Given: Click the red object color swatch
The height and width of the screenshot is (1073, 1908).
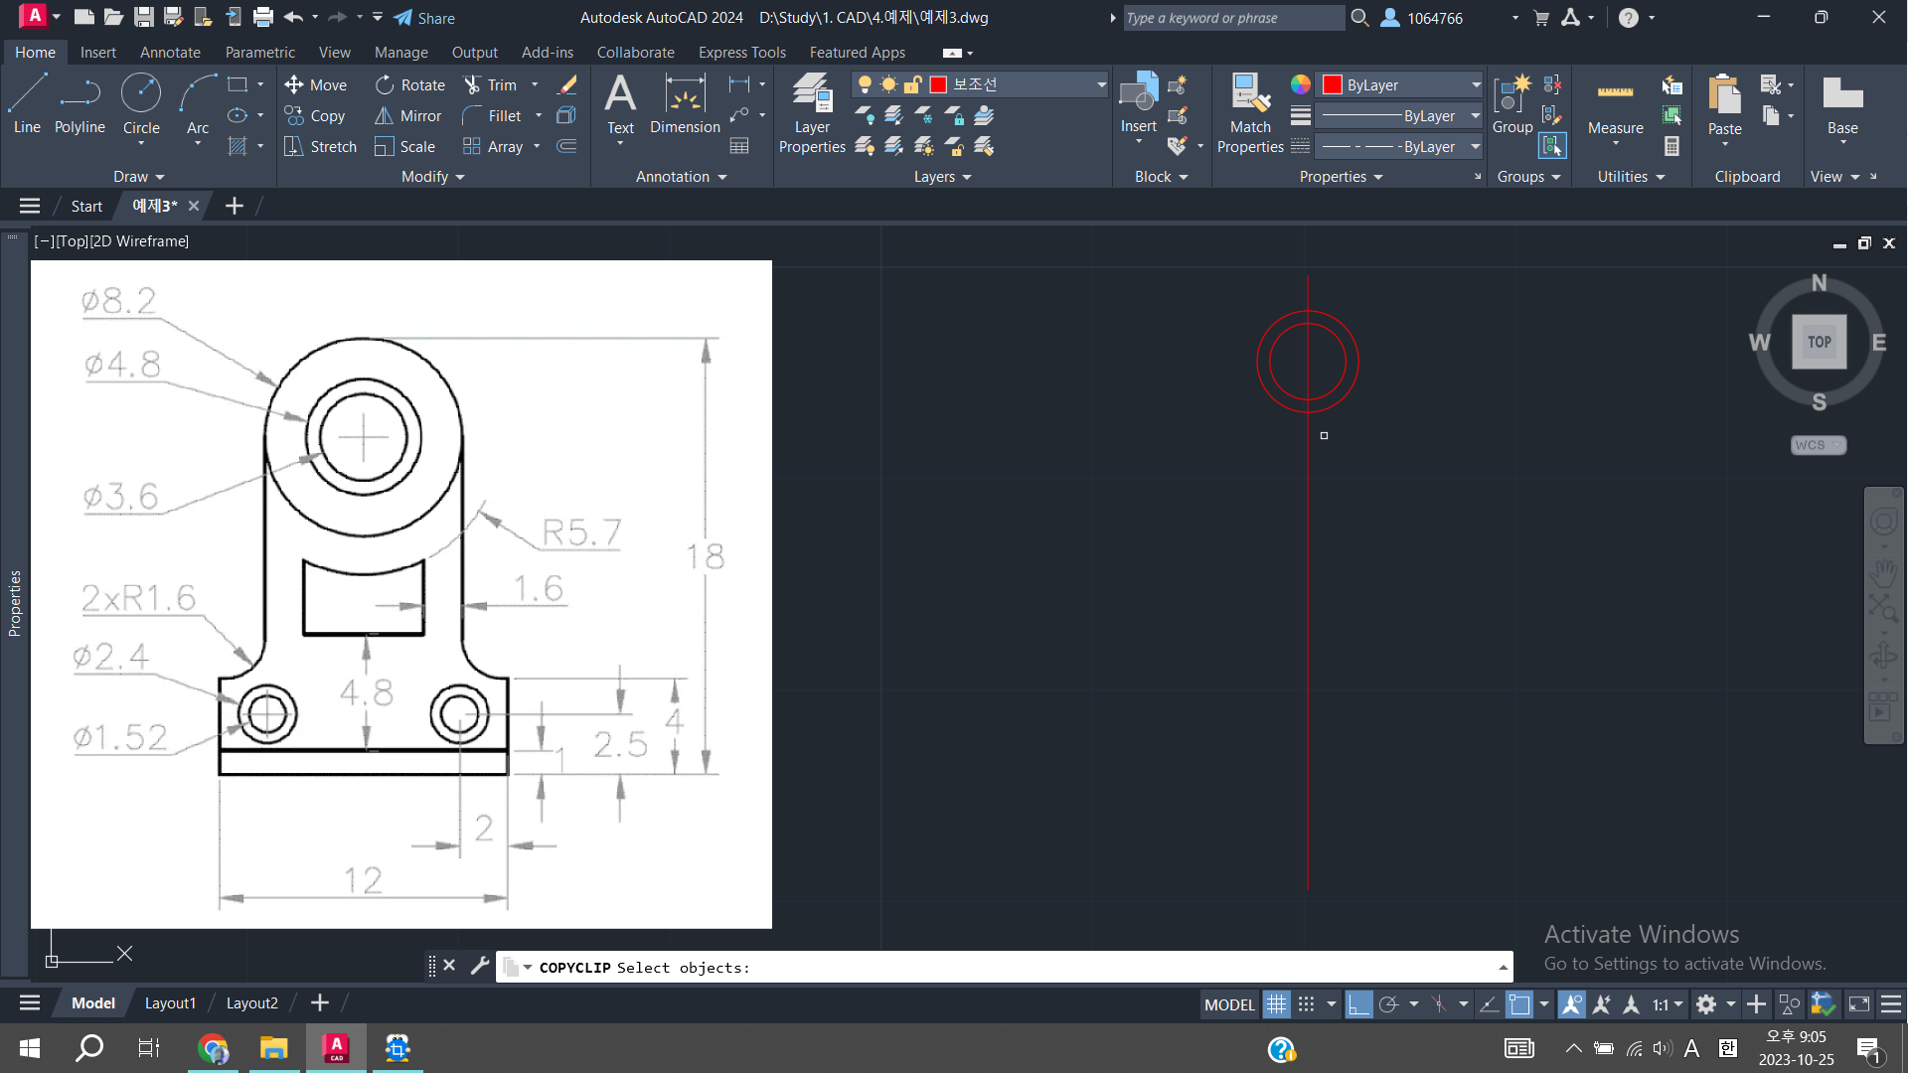Looking at the screenshot, I should click(x=1333, y=85).
